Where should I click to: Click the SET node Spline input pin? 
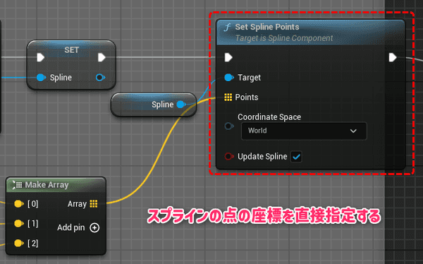(41, 78)
